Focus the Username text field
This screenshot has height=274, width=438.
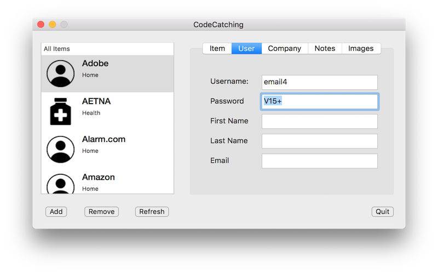click(x=320, y=82)
